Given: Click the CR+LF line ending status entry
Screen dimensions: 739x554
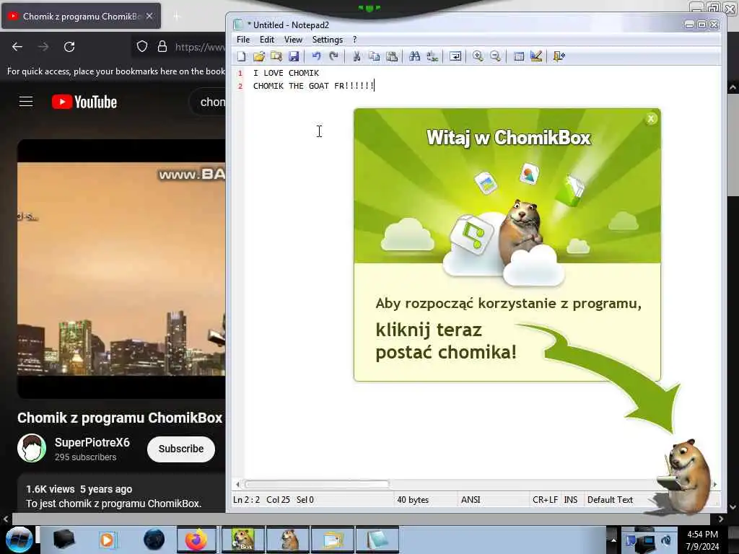Looking at the screenshot, I should coord(545,500).
